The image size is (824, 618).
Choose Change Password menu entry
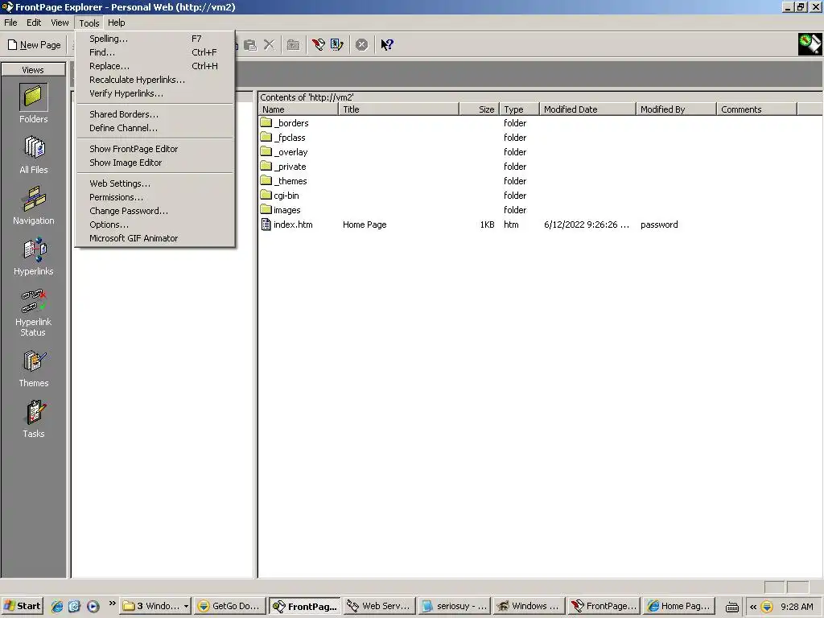pos(154,212)
